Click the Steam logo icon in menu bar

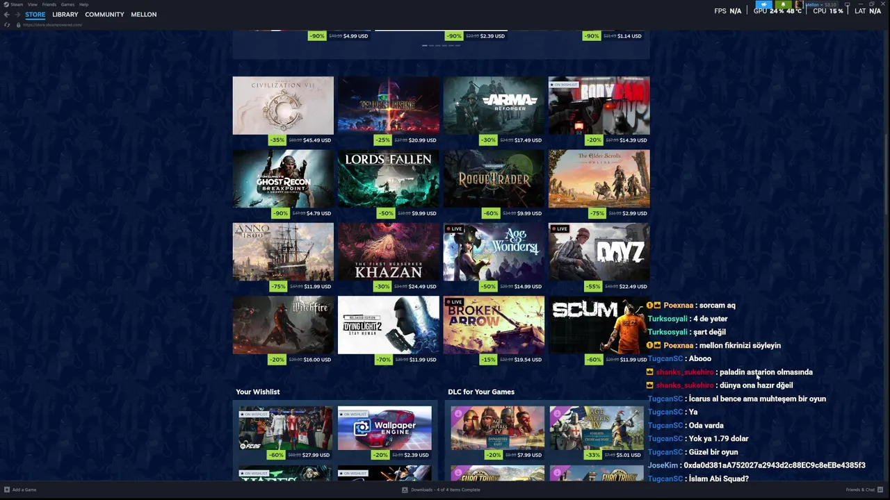pyautogui.click(x=6, y=4)
